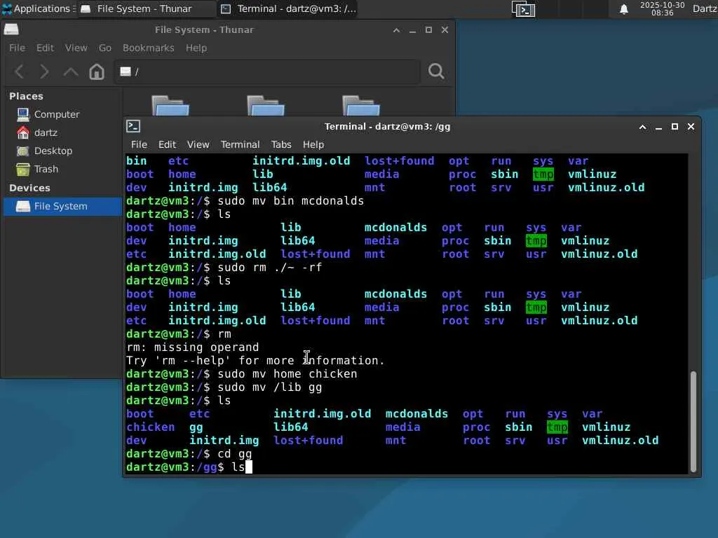Click Thunar's back arrow button
This screenshot has width=718, height=538.
[20, 71]
